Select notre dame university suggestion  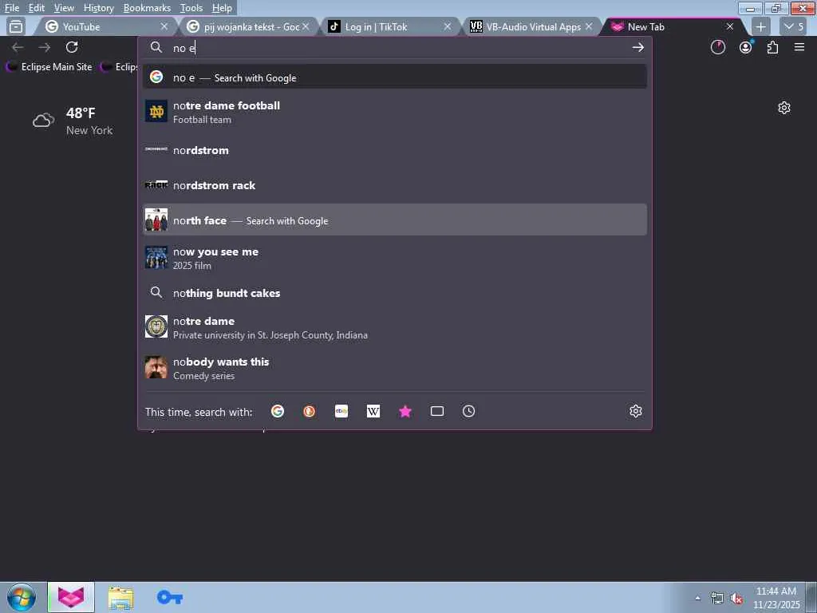[395, 326]
